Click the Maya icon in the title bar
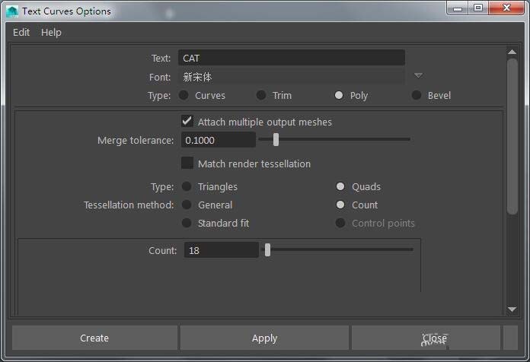530x362 pixels. (x=12, y=11)
